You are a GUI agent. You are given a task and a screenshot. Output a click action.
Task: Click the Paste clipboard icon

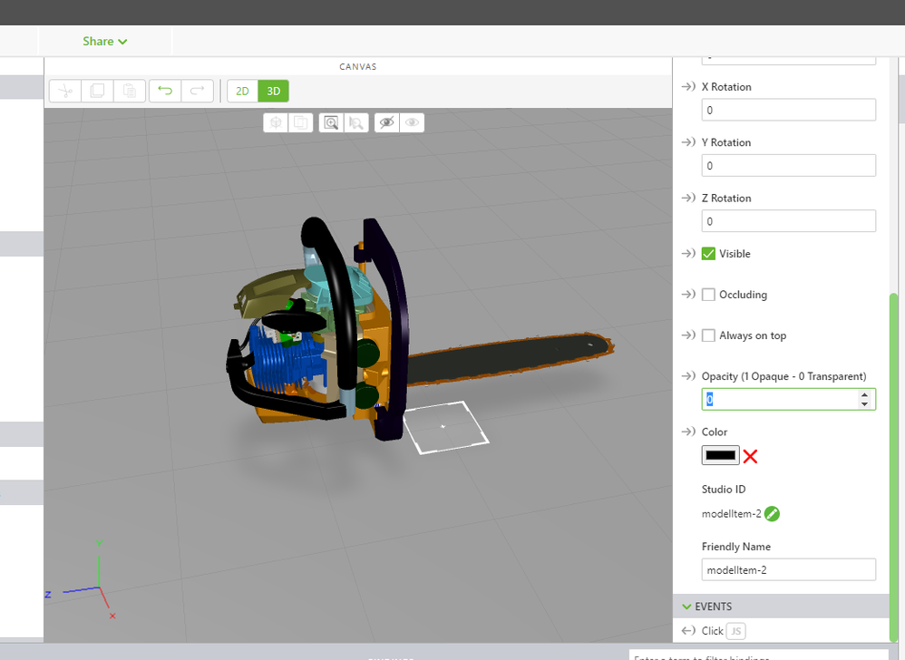tap(129, 91)
